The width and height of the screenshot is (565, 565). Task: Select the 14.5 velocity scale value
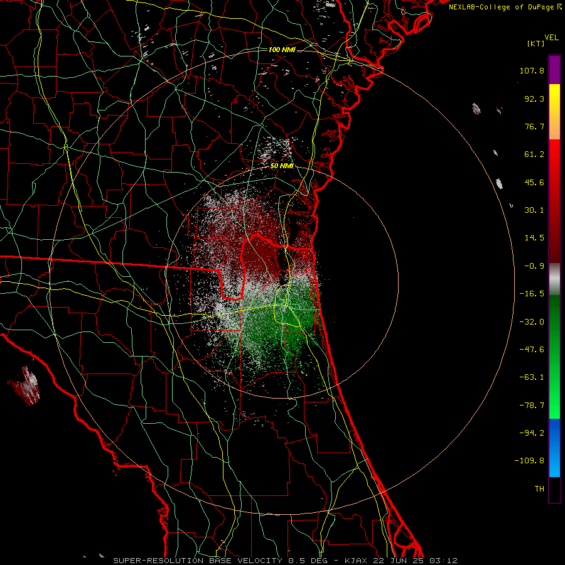point(534,238)
